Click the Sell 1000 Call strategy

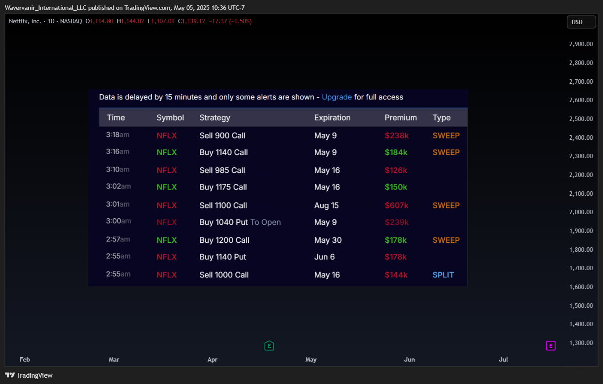pyautogui.click(x=224, y=275)
